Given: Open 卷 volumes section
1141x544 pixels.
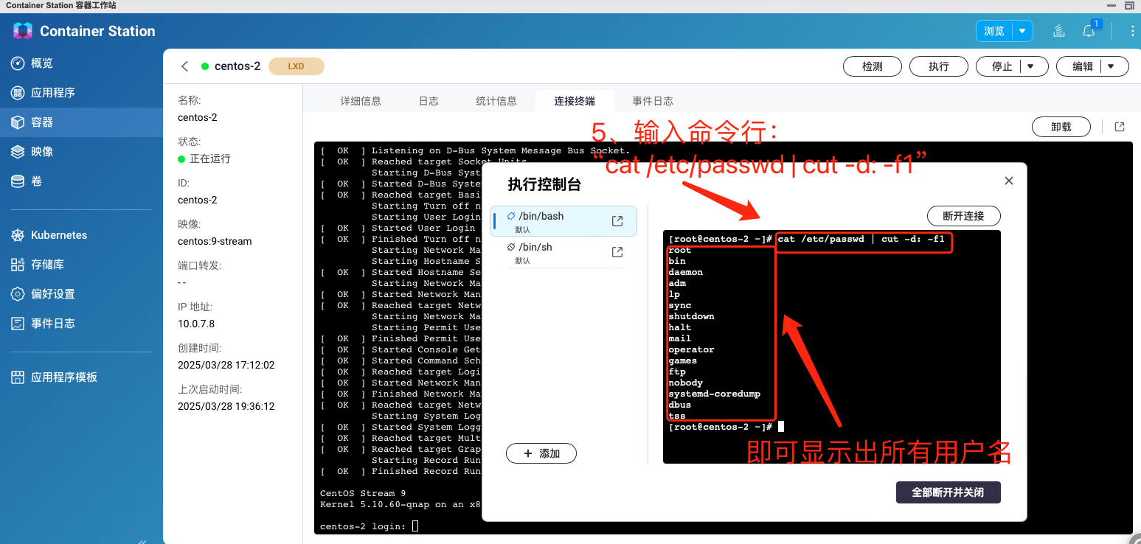Looking at the screenshot, I should tap(81, 181).
